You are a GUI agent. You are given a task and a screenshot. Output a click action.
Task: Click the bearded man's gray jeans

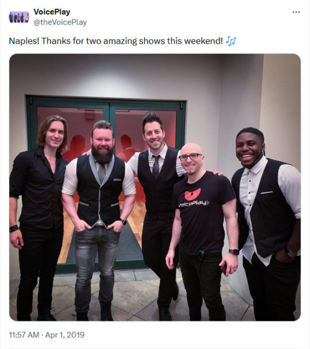tap(97, 263)
